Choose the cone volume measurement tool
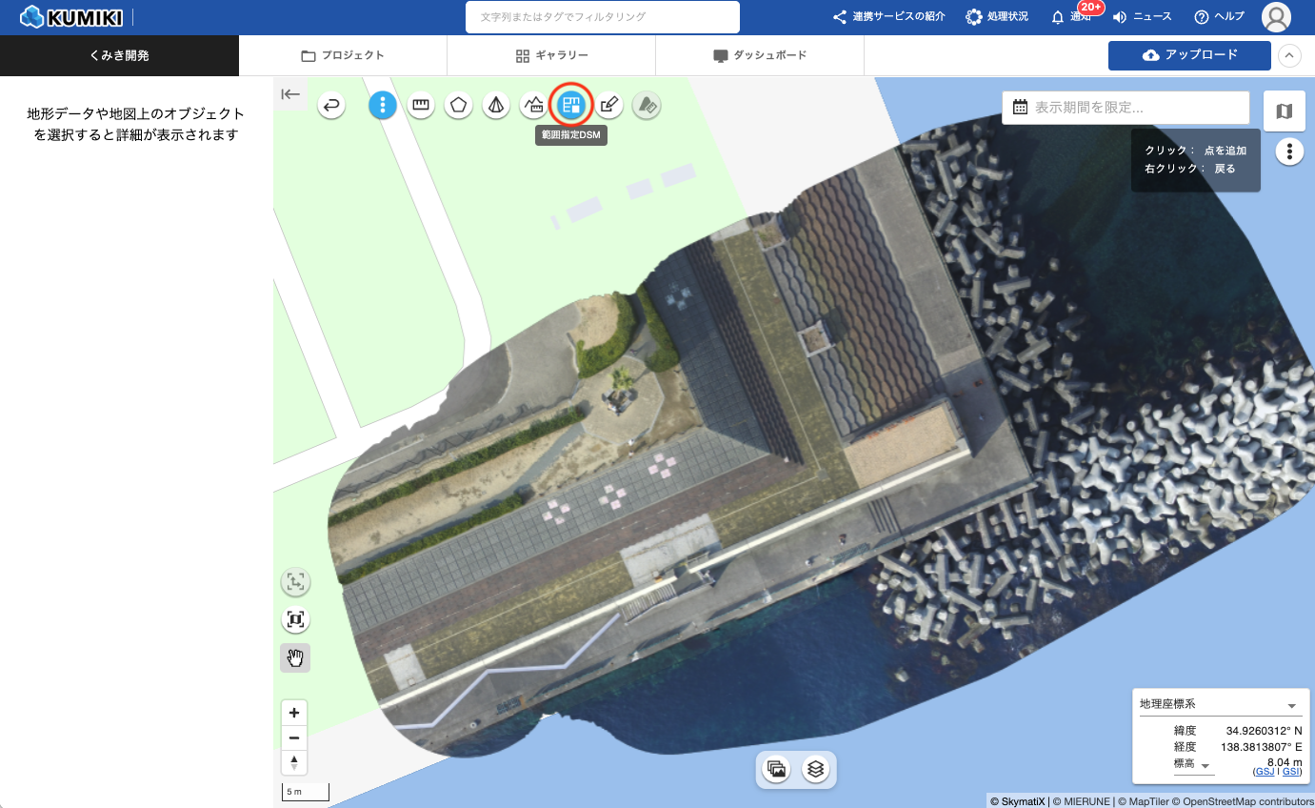Viewport: 1315px width, 808px height. [495, 106]
